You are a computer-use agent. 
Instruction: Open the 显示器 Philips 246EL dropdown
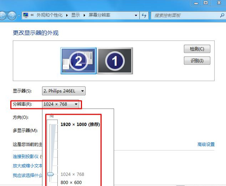64,91
